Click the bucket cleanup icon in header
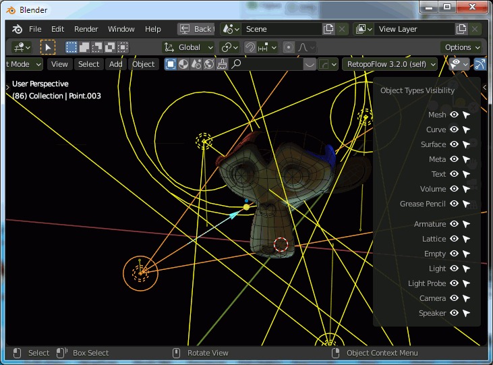This screenshot has width=493, height=365. coord(222,64)
